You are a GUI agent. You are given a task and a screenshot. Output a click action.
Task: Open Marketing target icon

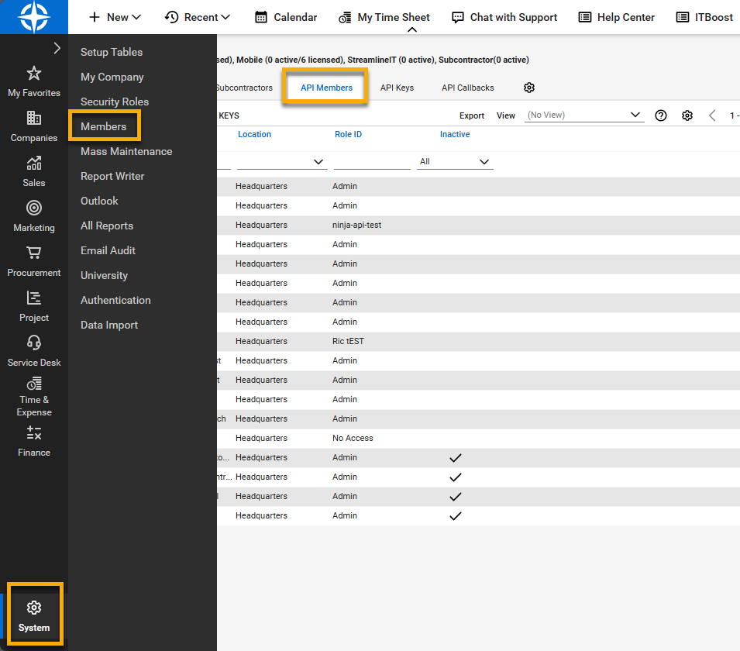pyautogui.click(x=34, y=208)
